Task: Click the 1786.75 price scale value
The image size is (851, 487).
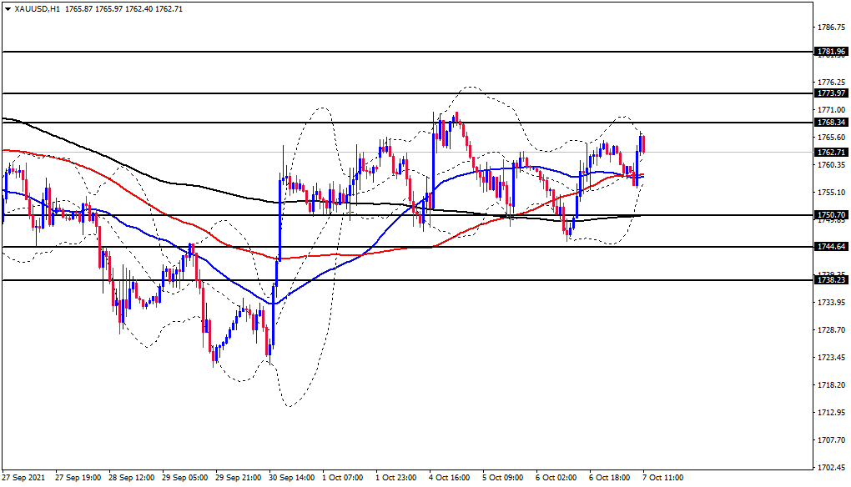Action: click(832, 28)
